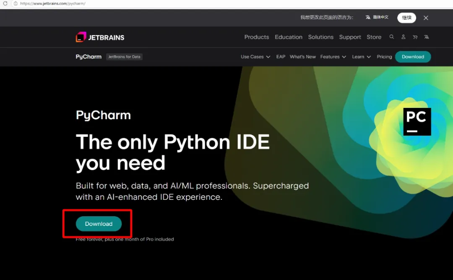This screenshot has width=453, height=280.
Task: Select 简体中文 language option
Action: 377,17
